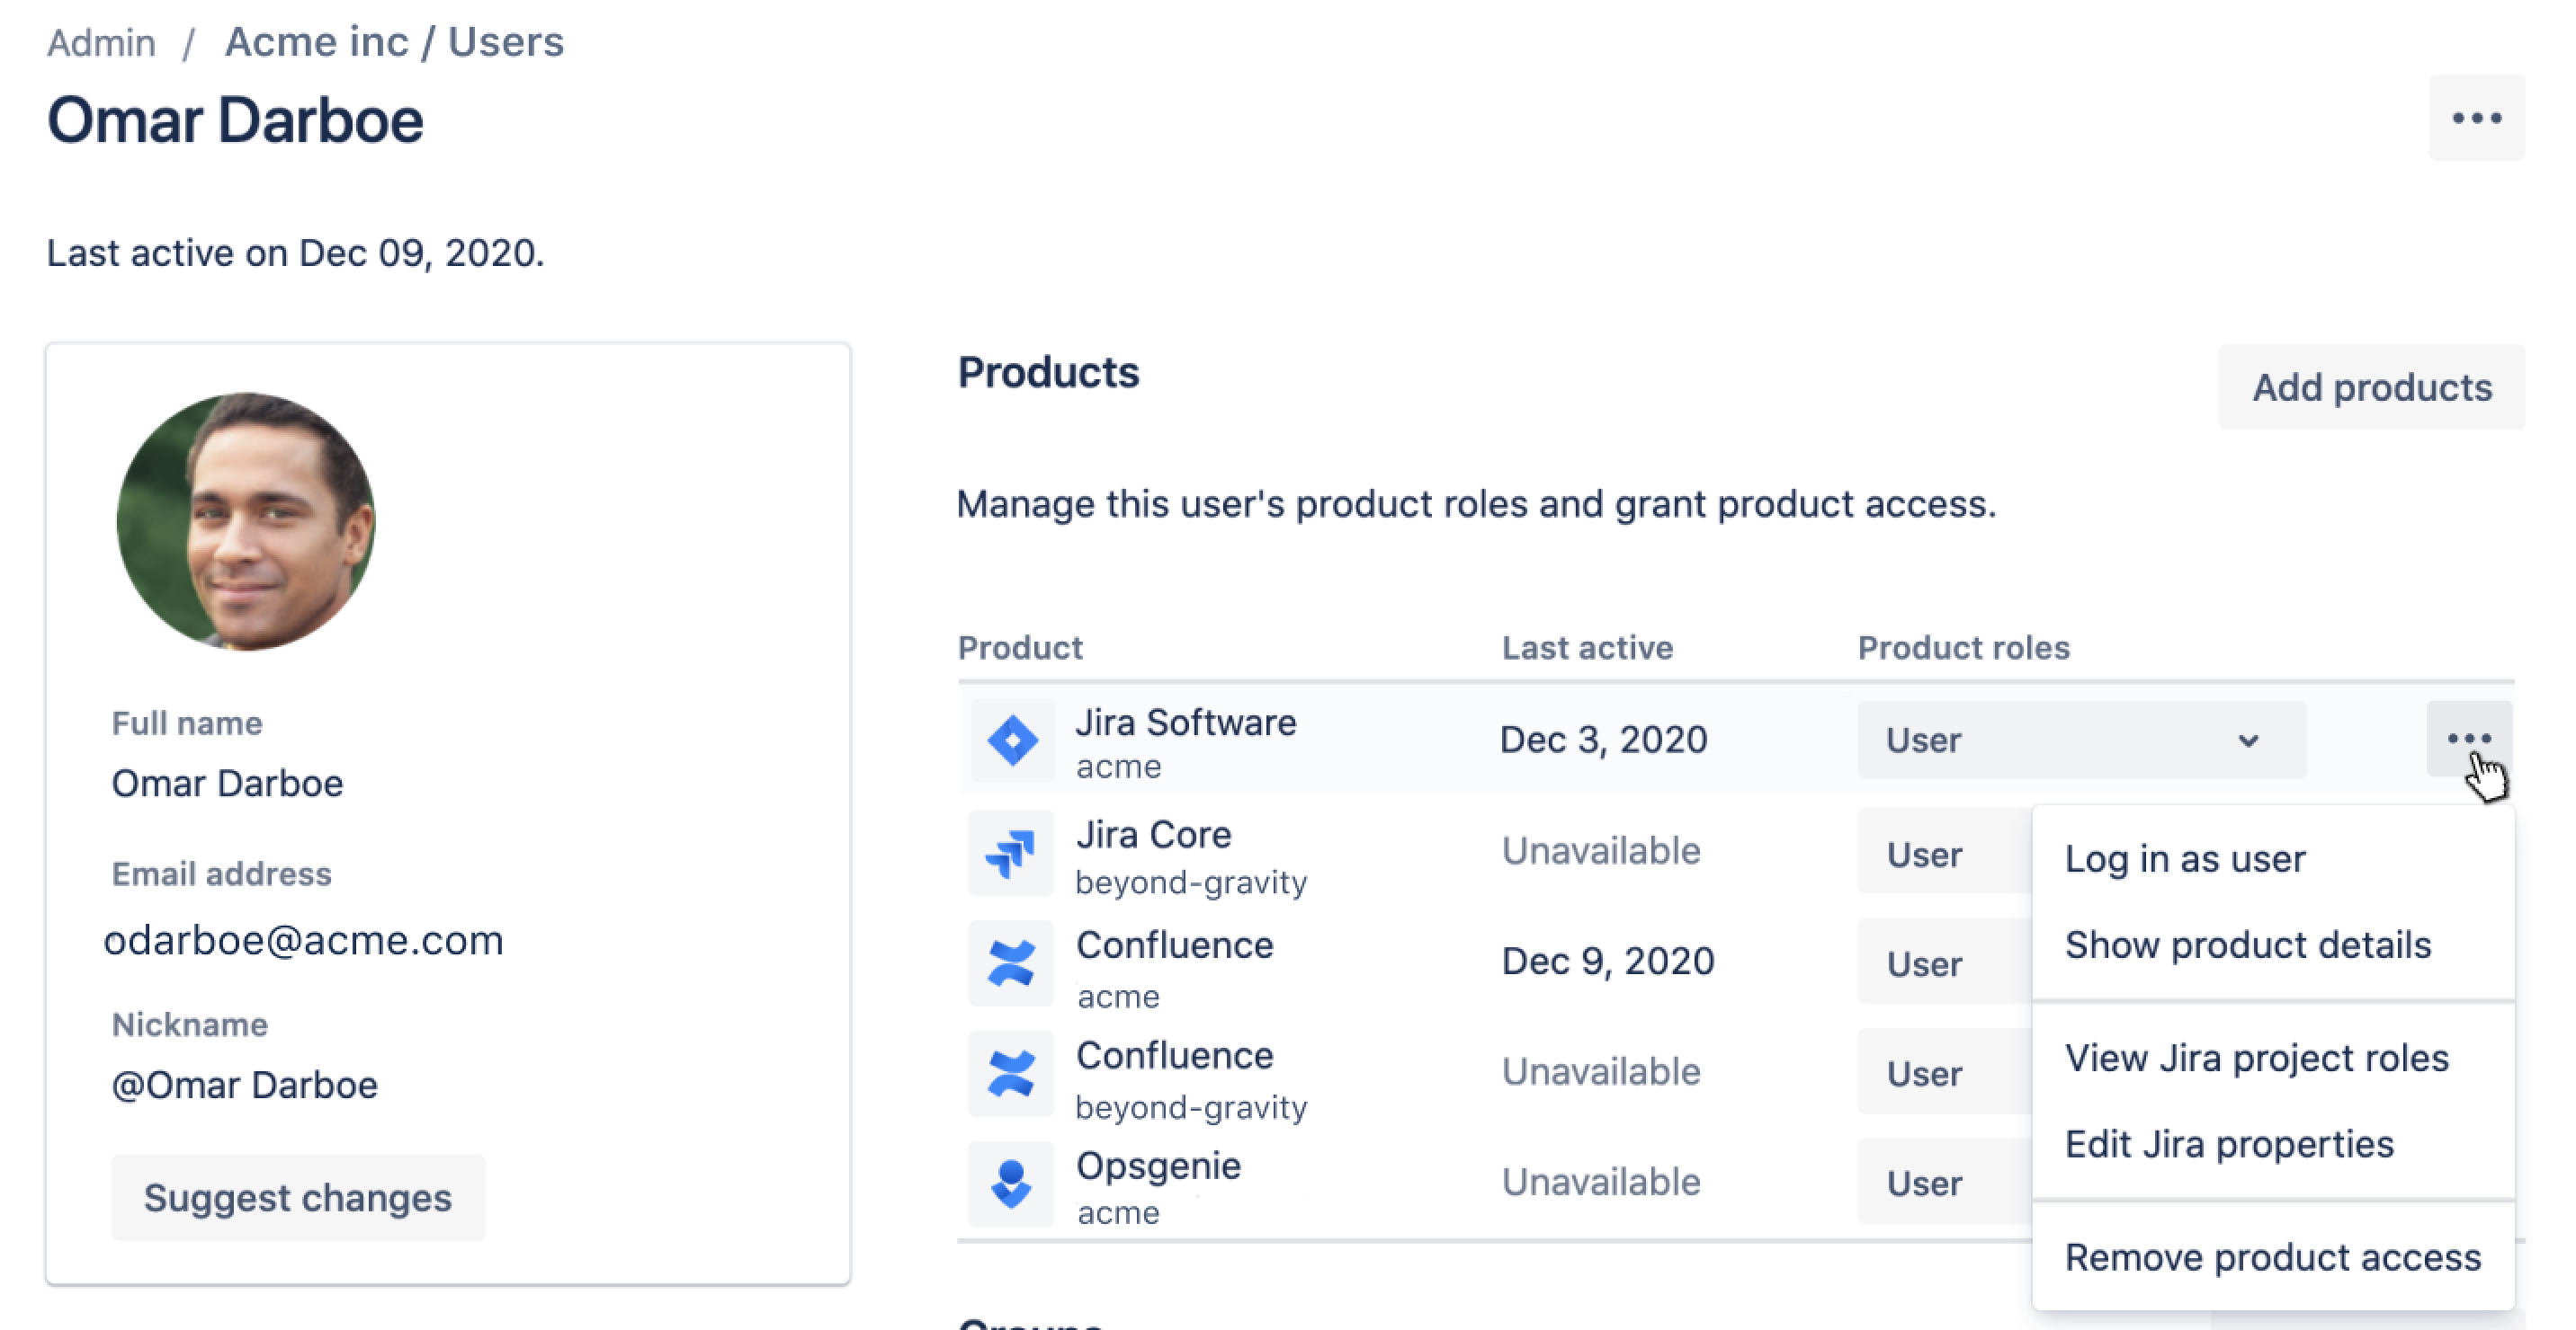Click the Jira Core product icon

point(1012,852)
